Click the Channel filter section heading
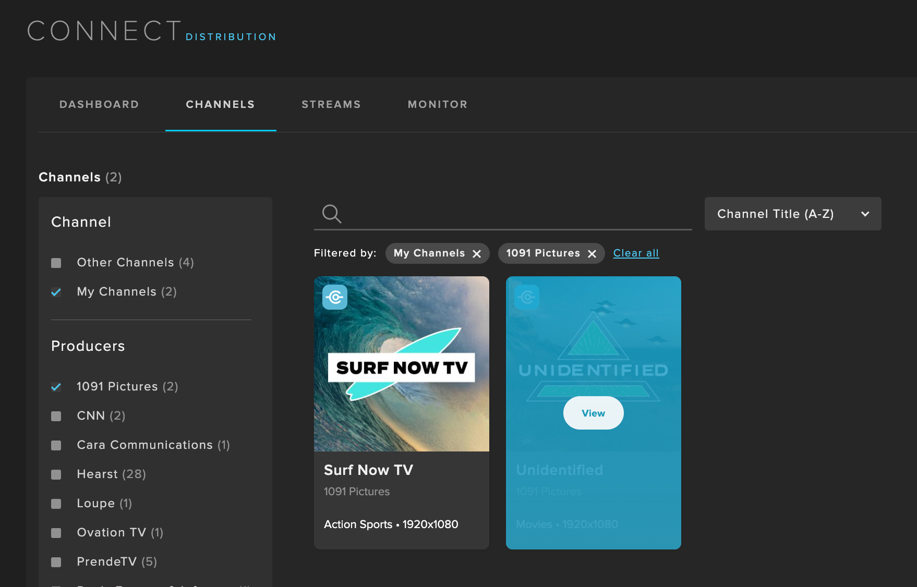This screenshot has height=587, width=917. click(x=81, y=222)
